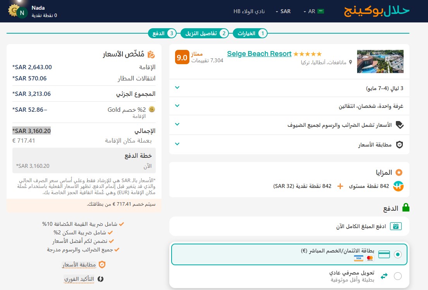Click the 842 level points text
Screen dimensions: 428x290
[369, 186]
